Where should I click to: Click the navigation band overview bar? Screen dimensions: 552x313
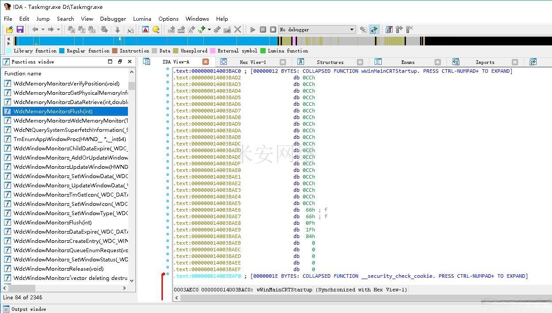click(x=282, y=41)
